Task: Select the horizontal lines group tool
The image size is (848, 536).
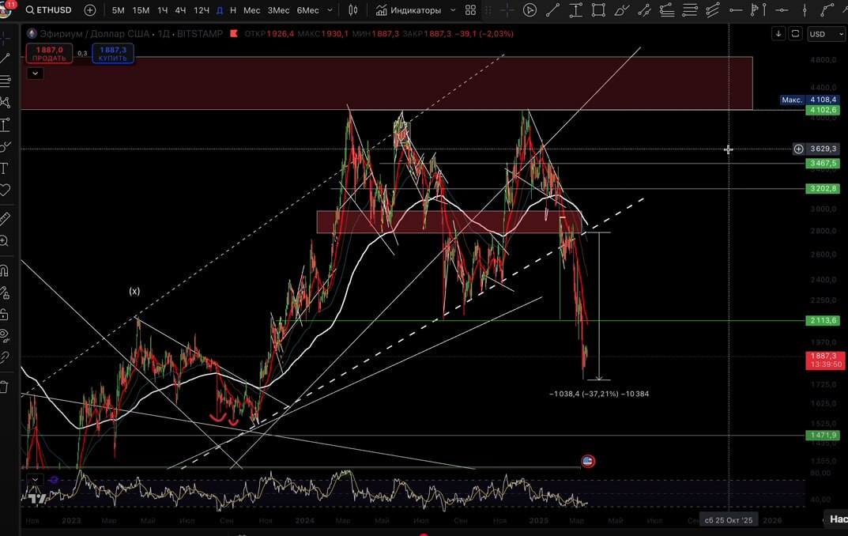Action: pyautogui.click(x=690, y=9)
